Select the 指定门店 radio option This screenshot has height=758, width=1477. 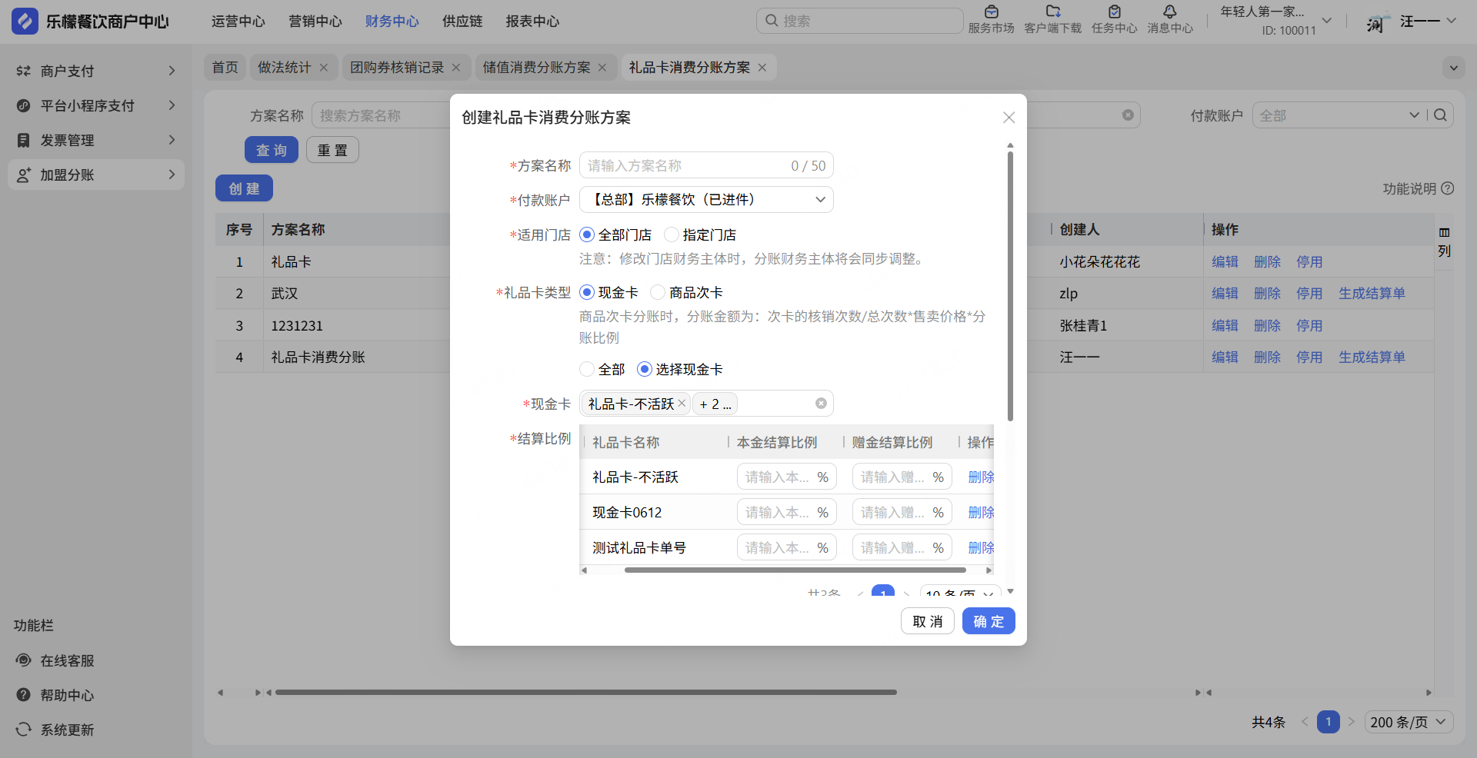[672, 234]
